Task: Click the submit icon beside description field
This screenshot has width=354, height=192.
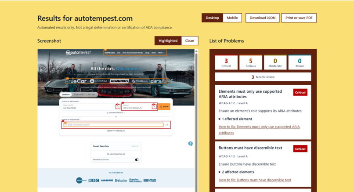Action: (166, 125)
